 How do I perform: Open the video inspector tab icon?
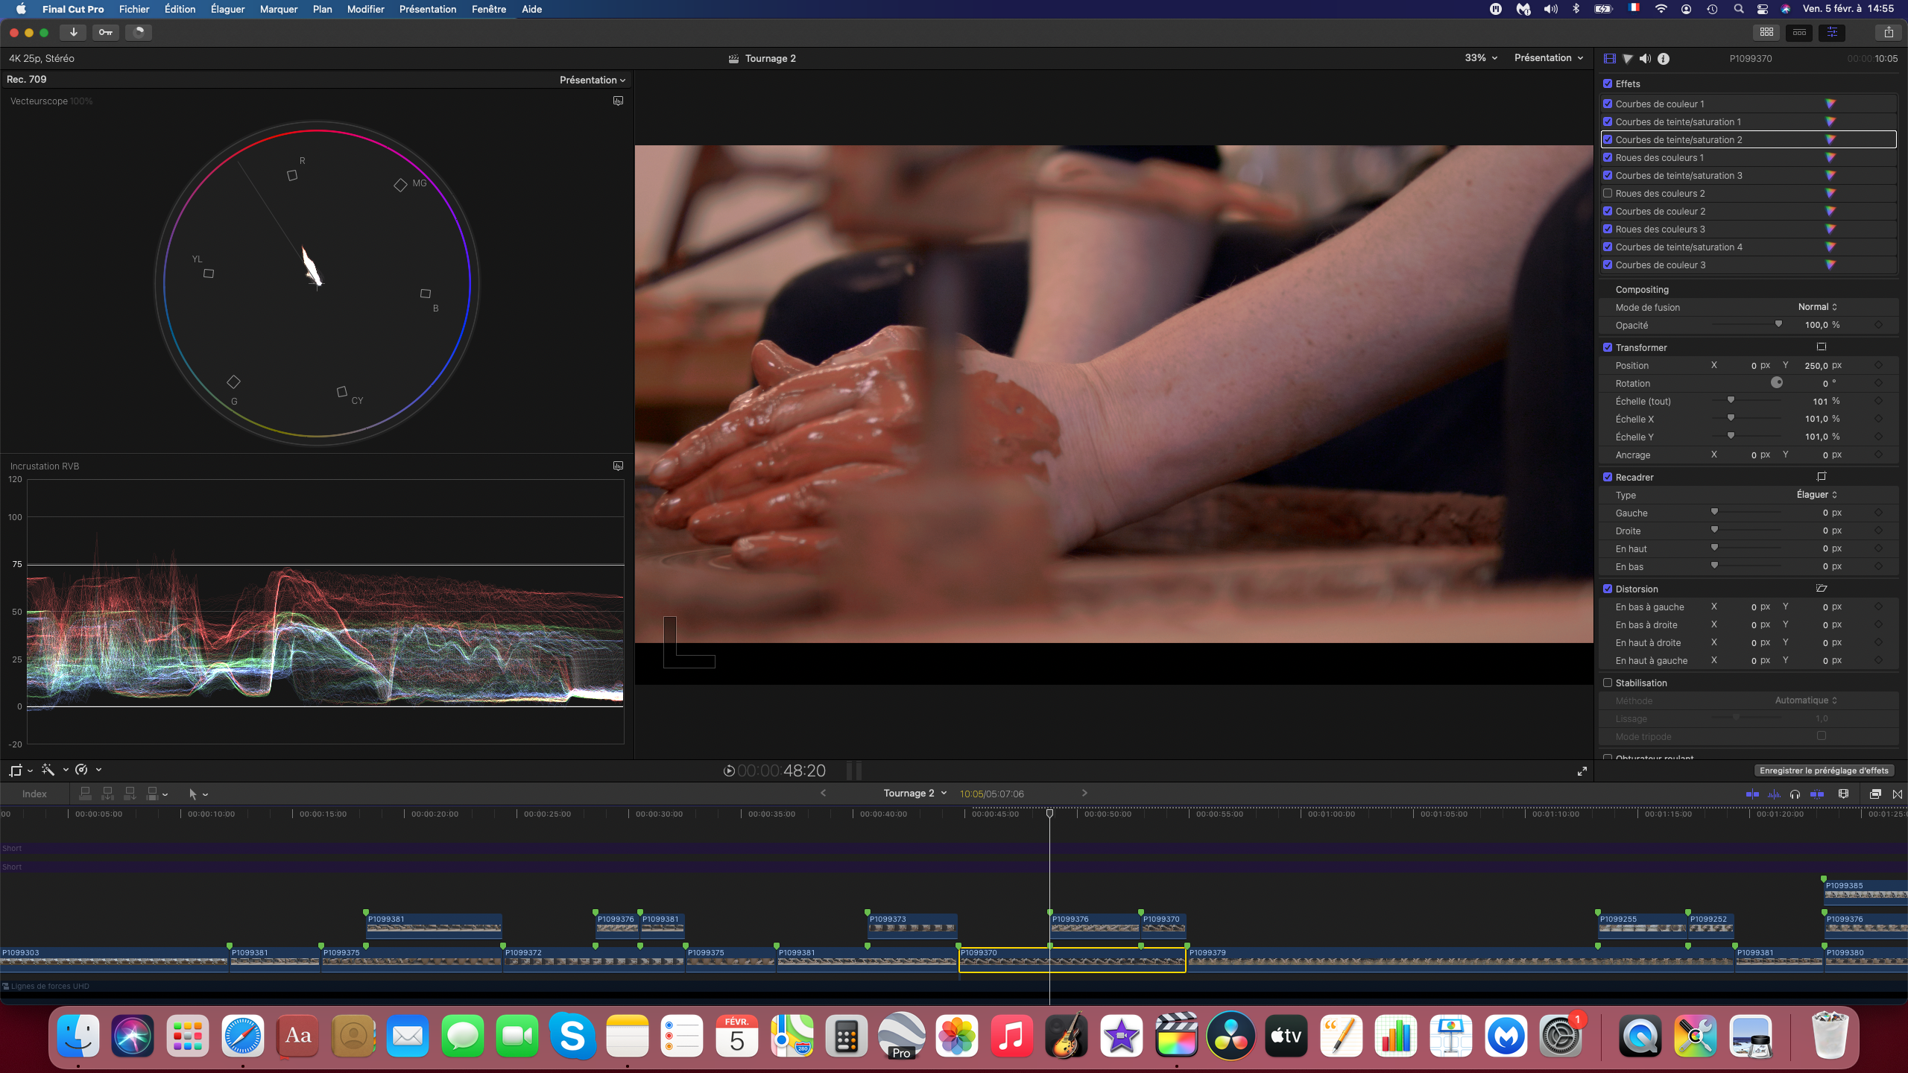[1609, 58]
